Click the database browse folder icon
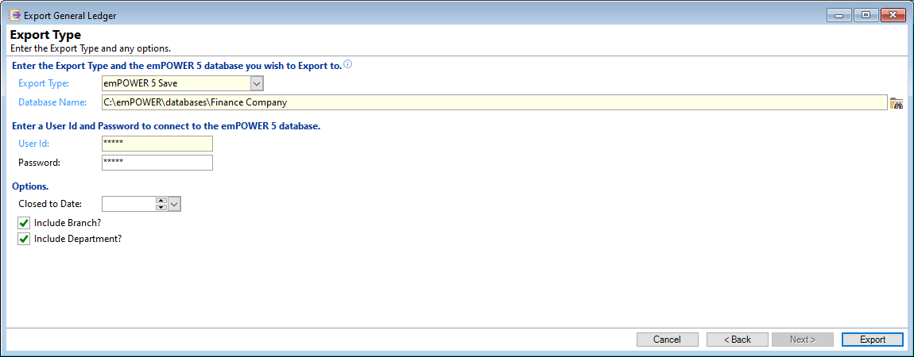The image size is (914, 357). tap(896, 103)
